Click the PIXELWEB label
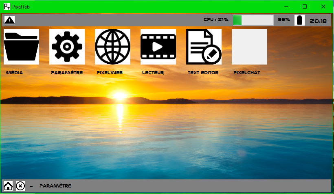Viewport: 334px width, 194px height. point(110,73)
